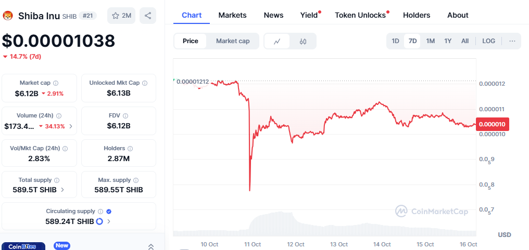Expand Circulating supply chevron
The image size is (529, 250).
coord(109,221)
